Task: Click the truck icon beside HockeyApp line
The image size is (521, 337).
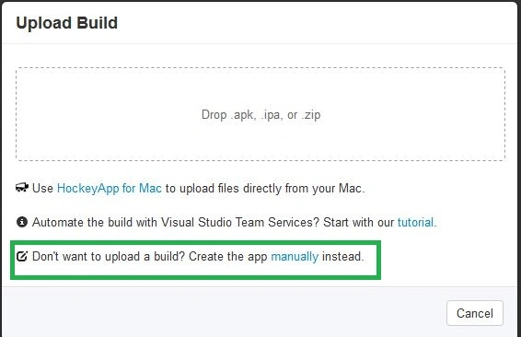Action: click(x=22, y=188)
